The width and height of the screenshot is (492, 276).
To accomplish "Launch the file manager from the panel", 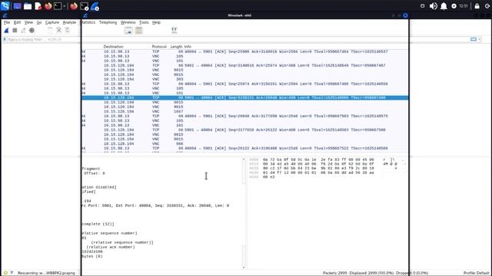I will tap(28, 6).
